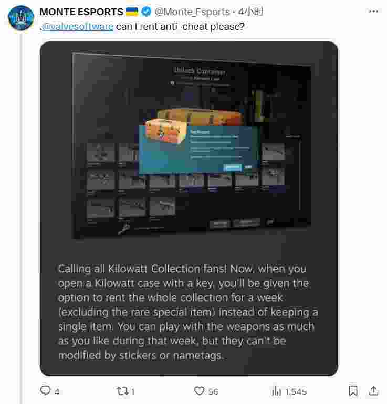Click the blue verified badge
Screen dimensions: 387x404
pos(147,12)
